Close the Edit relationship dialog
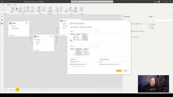Image resolution: width=173 pixels, height=97 pixels. click(129, 22)
